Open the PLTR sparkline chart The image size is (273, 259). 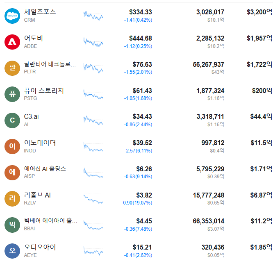[x=93, y=68]
